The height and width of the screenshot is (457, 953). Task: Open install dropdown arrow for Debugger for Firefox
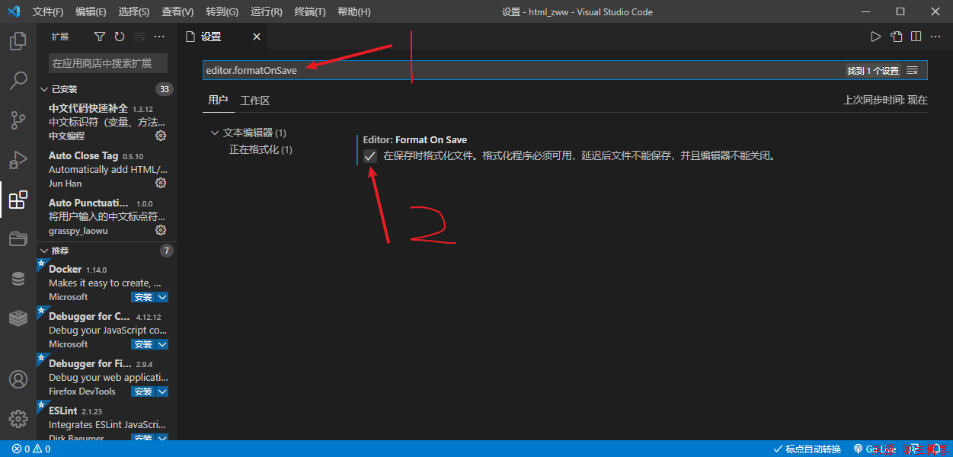click(162, 391)
